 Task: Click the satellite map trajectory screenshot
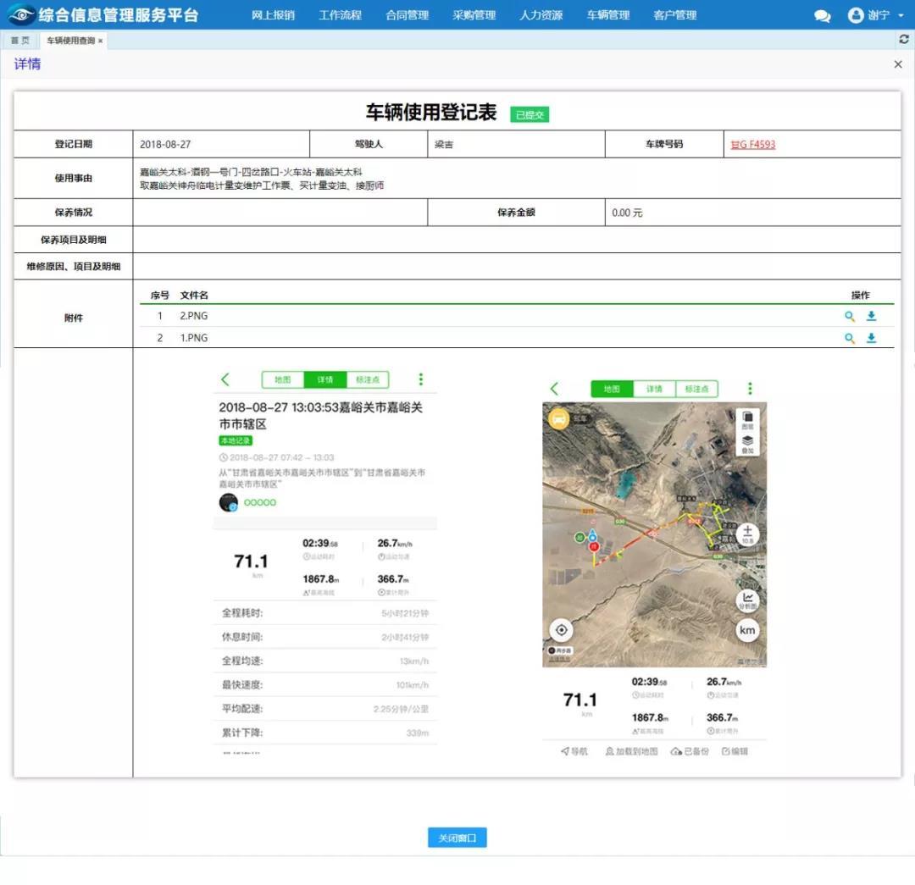coord(654,534)
